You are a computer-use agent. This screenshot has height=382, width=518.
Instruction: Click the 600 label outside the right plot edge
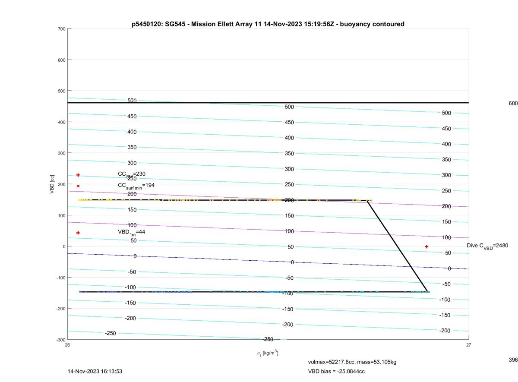pos(513,104)
